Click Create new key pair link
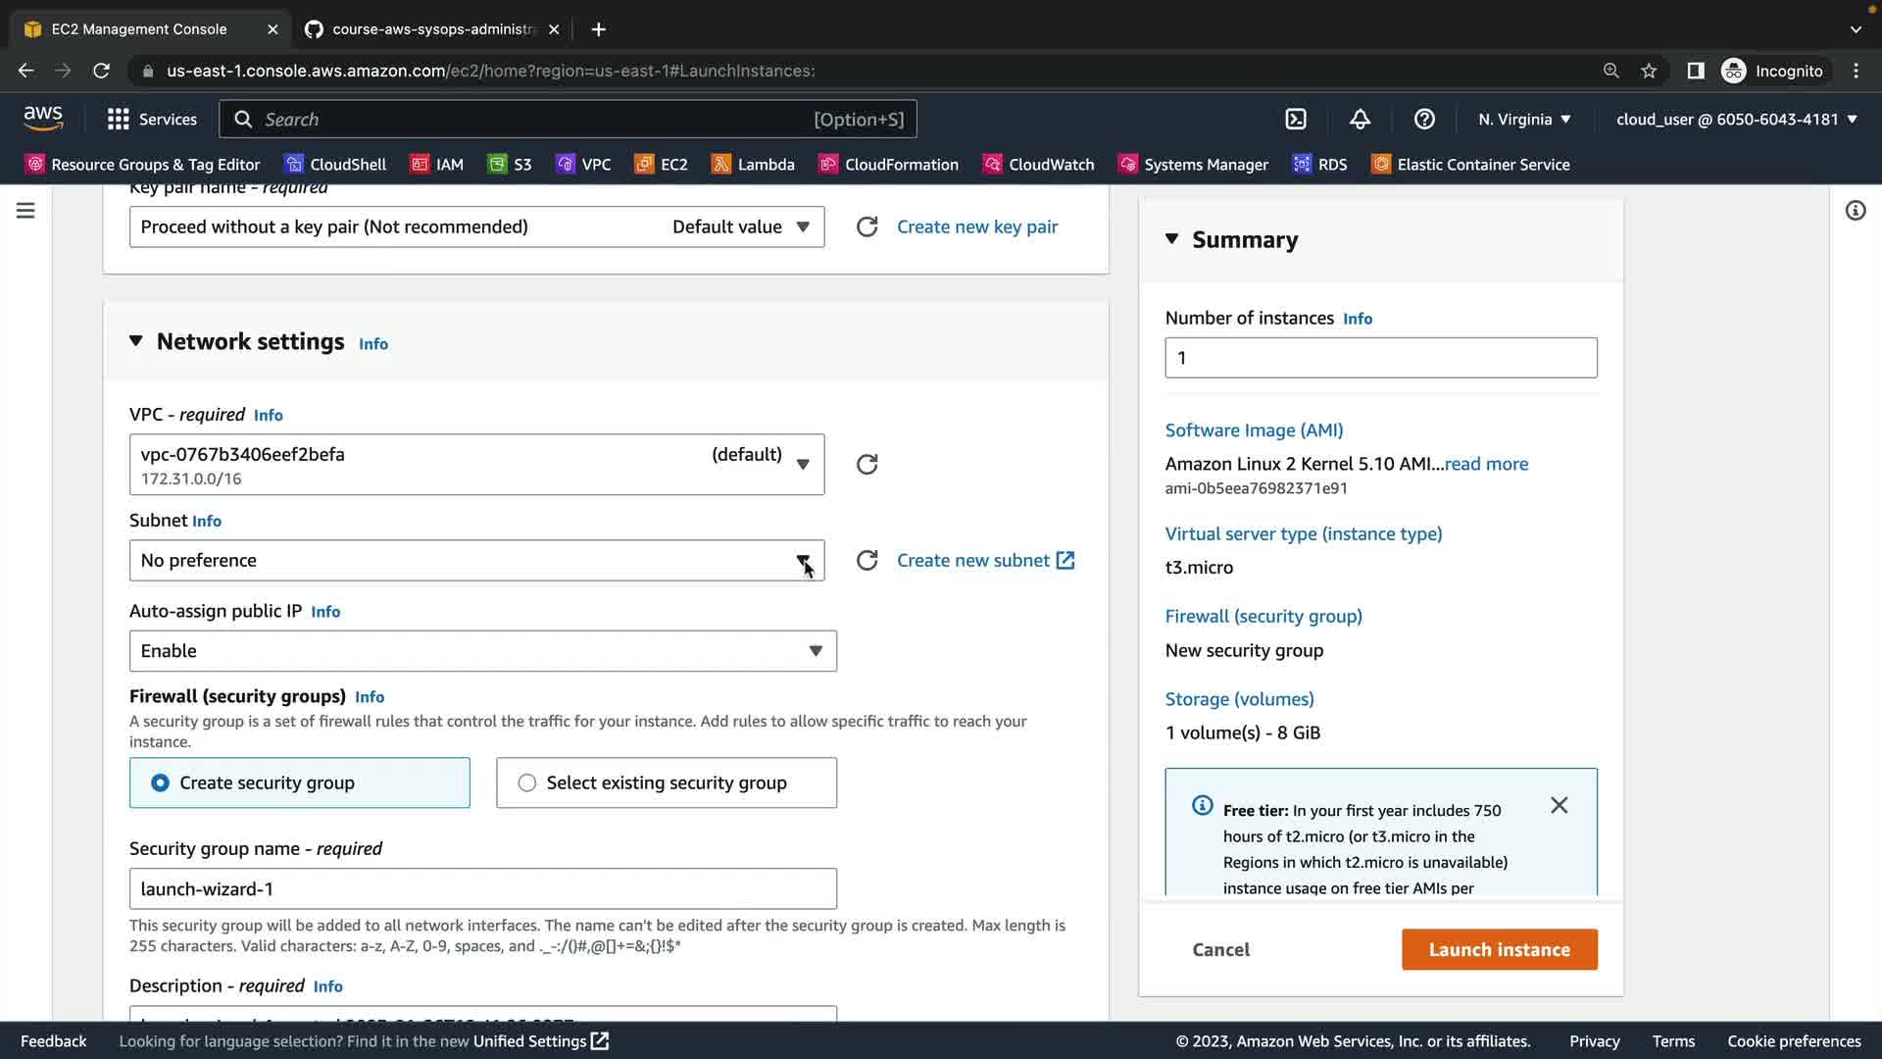Image resolution: width=1882 pixels, height=1059 pixels. [976, 227]
